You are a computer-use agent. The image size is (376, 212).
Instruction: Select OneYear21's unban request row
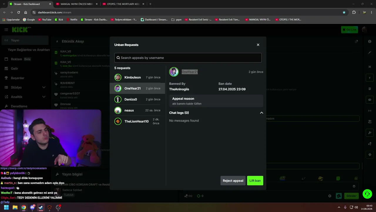point(137,88)
